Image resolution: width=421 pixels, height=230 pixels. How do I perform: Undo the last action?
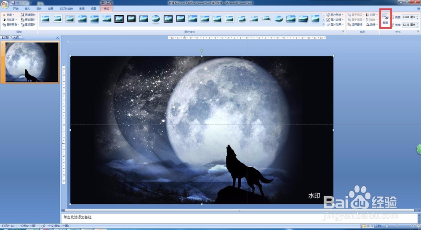[x=18, y=3]
